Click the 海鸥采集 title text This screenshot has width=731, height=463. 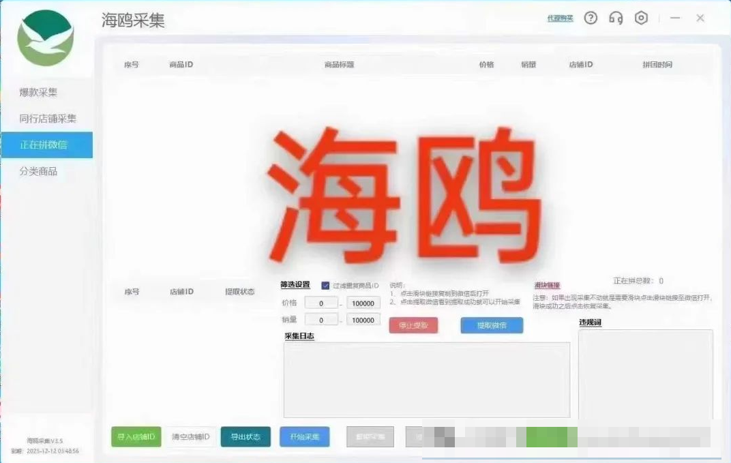click(134, 20)
